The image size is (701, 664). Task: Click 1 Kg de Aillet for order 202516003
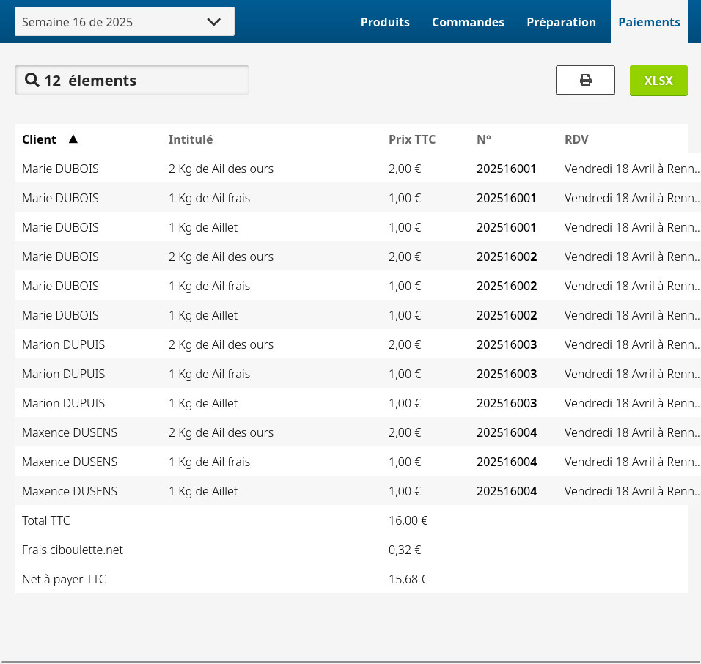click(x=203, y=404)
